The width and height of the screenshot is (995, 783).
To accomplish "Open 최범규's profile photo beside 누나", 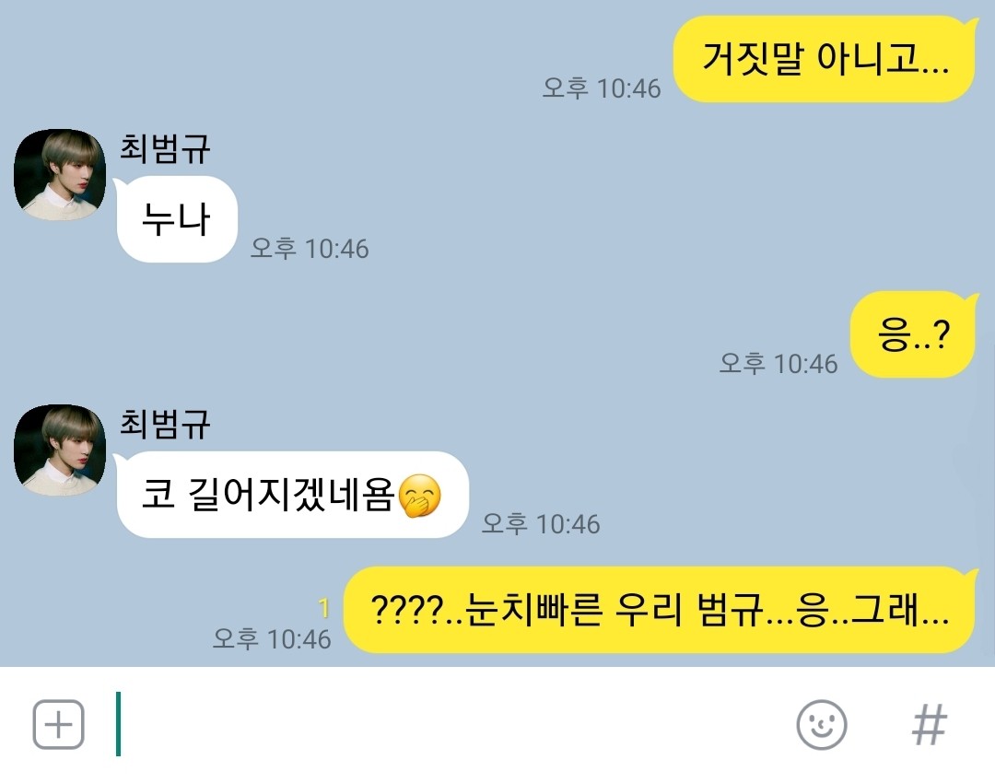I will [60, 174].
